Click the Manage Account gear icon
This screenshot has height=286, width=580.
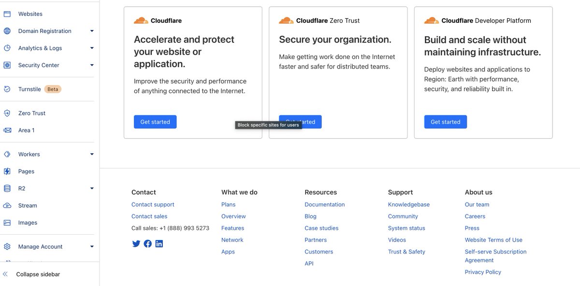7,246
